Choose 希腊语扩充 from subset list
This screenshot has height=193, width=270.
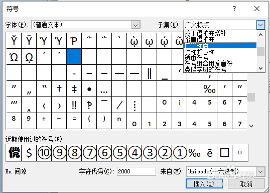pos(220,40)
